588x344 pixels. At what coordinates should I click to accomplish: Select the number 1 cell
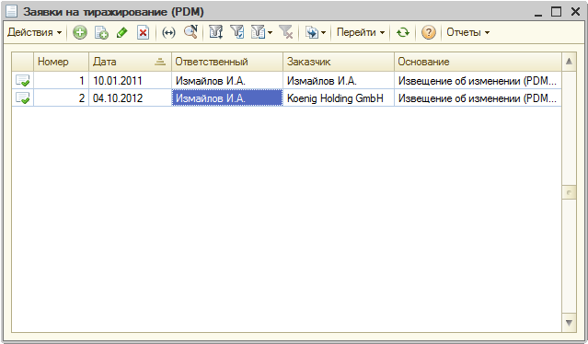coord(61,81)
